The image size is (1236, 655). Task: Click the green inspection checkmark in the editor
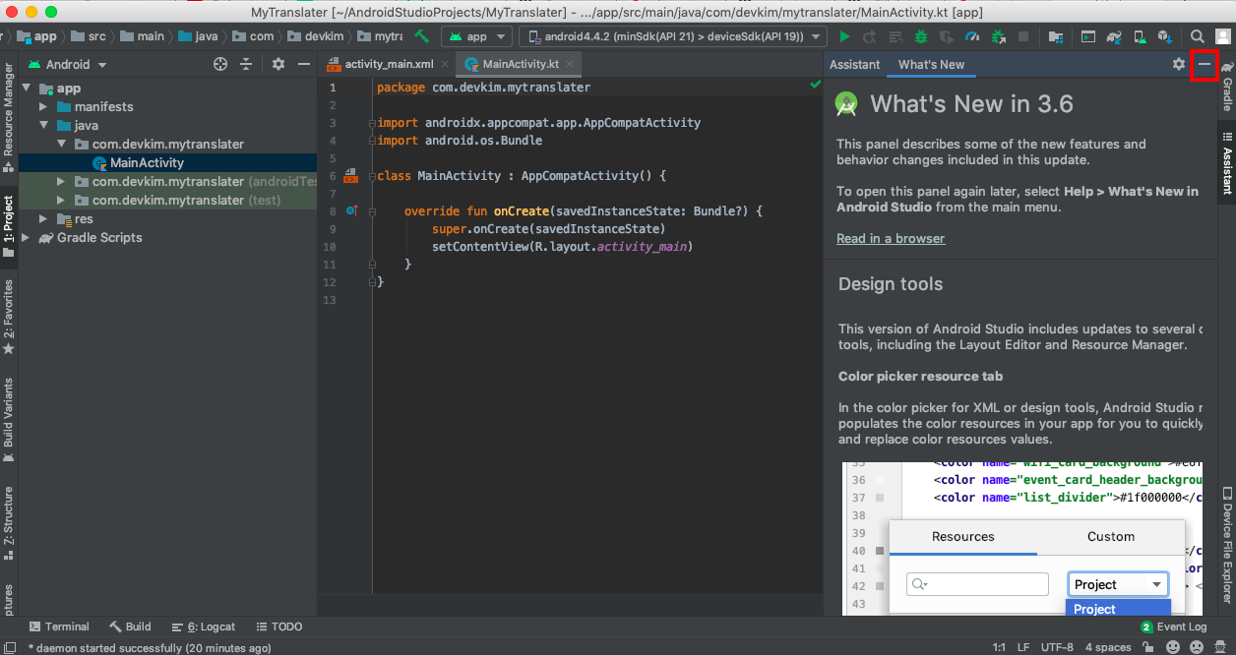[815, 86]
